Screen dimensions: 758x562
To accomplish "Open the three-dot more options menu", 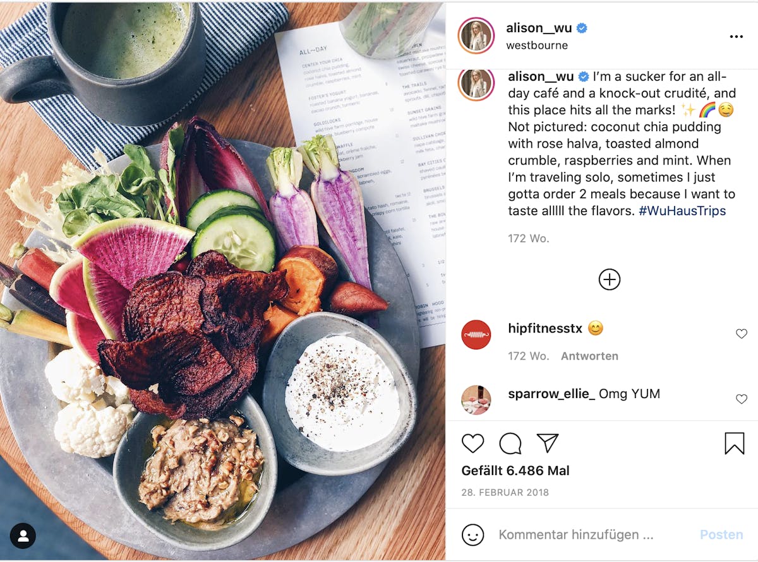I will click(736, 37).
